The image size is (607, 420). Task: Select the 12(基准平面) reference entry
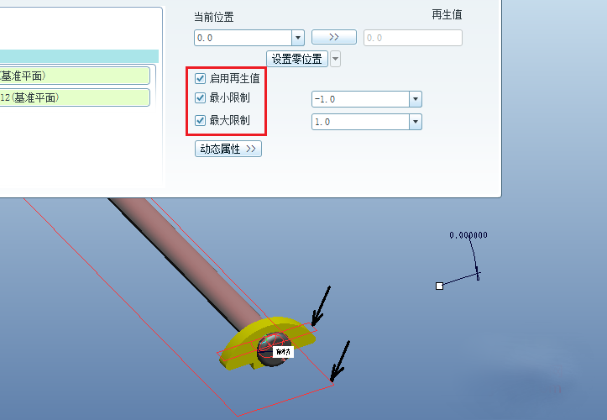click(x=75, y=97)
